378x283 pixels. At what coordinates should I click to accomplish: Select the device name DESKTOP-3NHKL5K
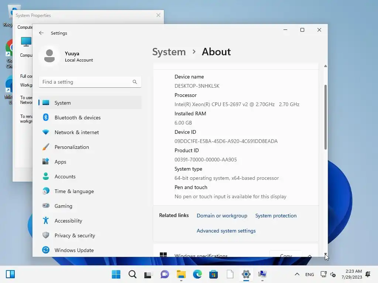[x=197, y=86]
